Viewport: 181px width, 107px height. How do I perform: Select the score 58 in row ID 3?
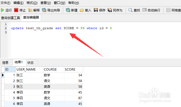point(74,86)
